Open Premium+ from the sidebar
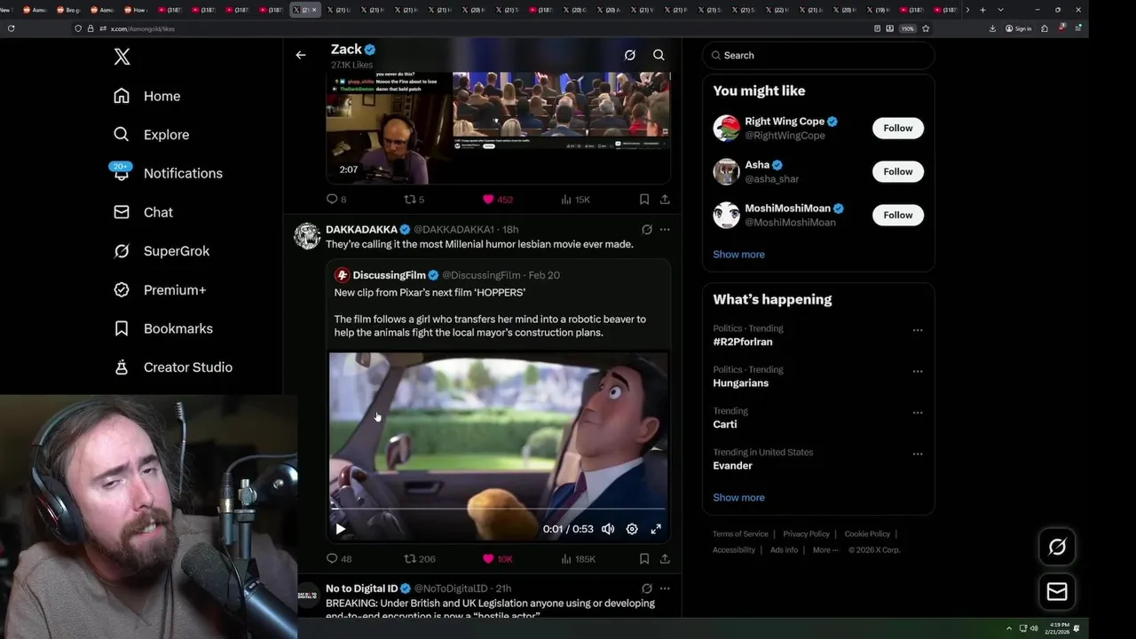The width and height of the screenshot is (1136, 639). click(x=160, y=290)
